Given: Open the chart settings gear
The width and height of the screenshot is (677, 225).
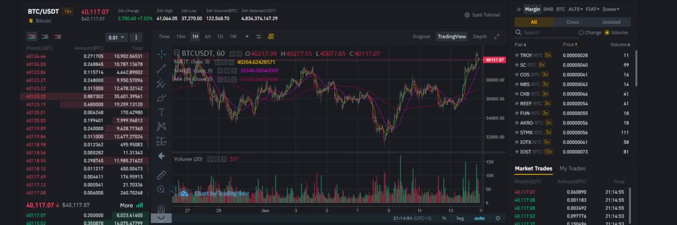Looking at the screenshot, I should (498, 218).
